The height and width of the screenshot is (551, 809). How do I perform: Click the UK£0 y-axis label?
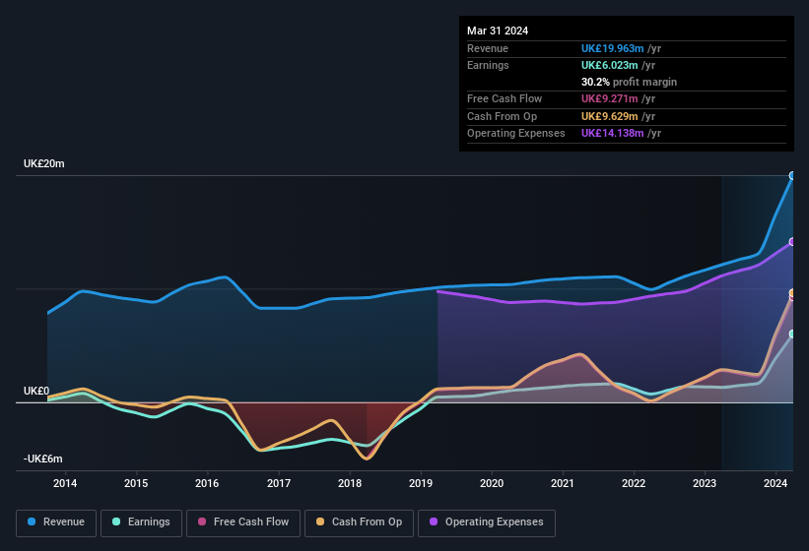point(36,392)
